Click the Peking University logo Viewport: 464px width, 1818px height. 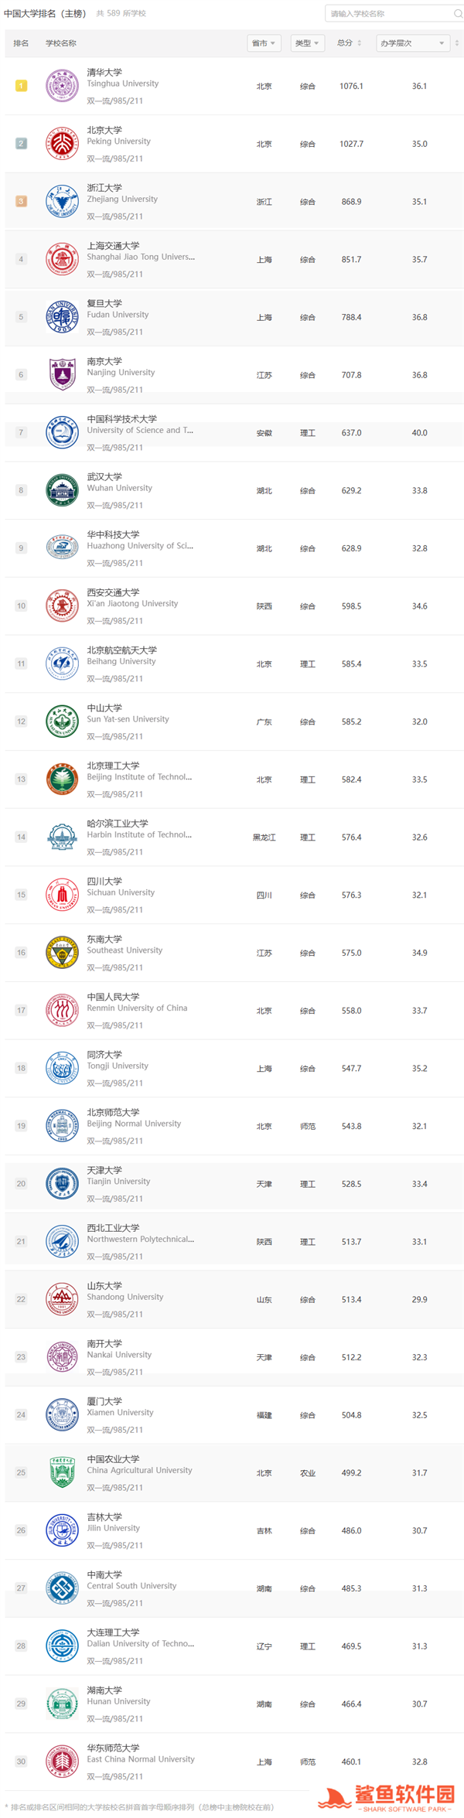62,144
